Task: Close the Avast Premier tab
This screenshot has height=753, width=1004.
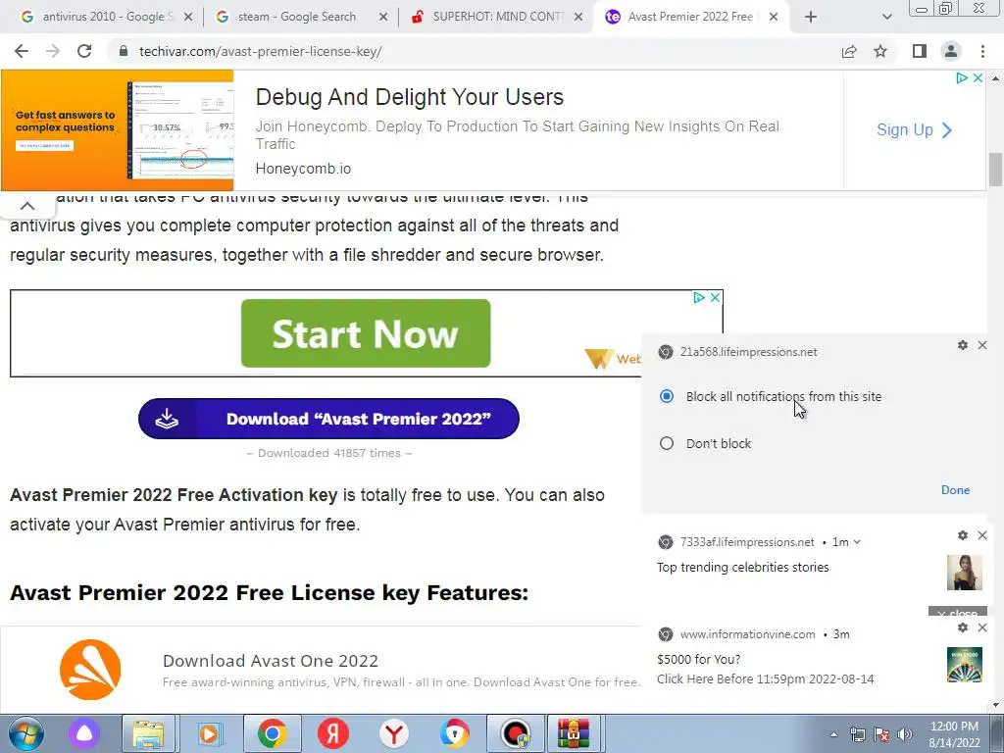Action: [x=774, y=18]
